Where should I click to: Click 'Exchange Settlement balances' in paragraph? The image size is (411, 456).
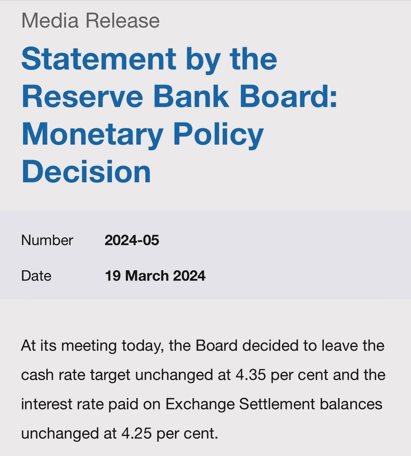tap(274, 404)
